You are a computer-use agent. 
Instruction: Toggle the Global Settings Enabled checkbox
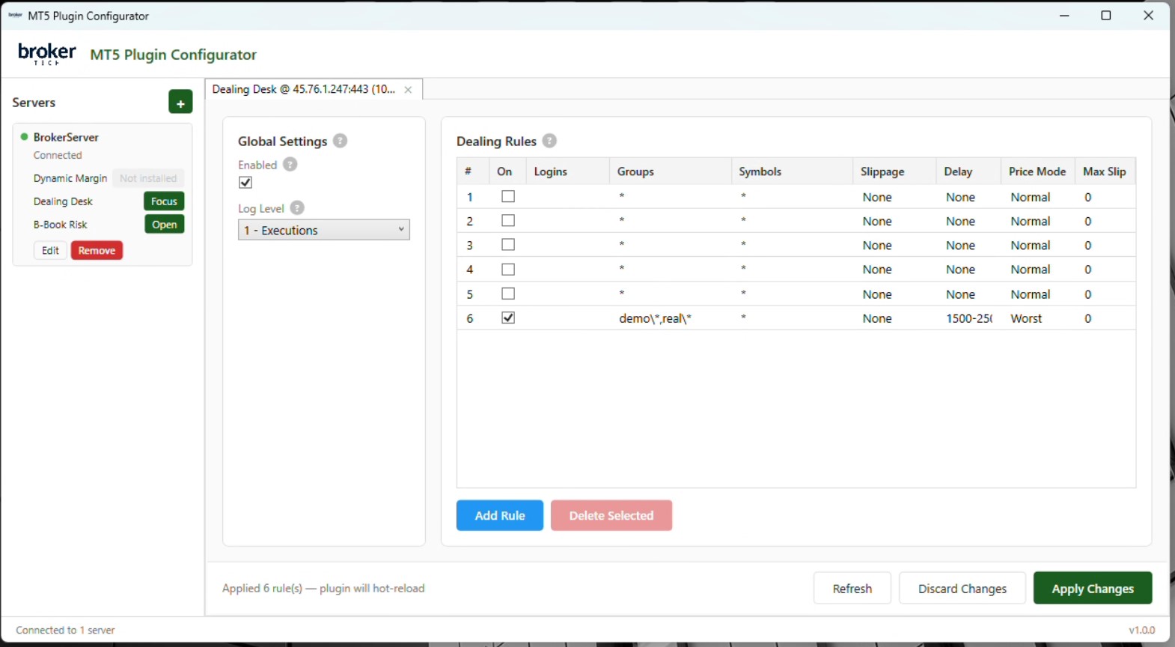tap(245, 183)
